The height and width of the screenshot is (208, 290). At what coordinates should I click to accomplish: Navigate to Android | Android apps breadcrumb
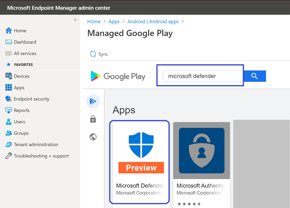(x=153, y=21)
